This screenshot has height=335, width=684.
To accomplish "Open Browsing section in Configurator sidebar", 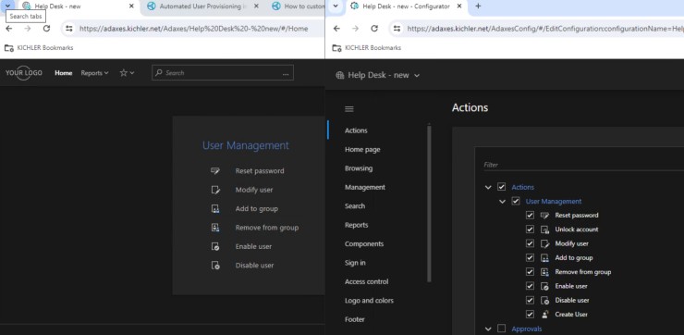I will 359,168.
